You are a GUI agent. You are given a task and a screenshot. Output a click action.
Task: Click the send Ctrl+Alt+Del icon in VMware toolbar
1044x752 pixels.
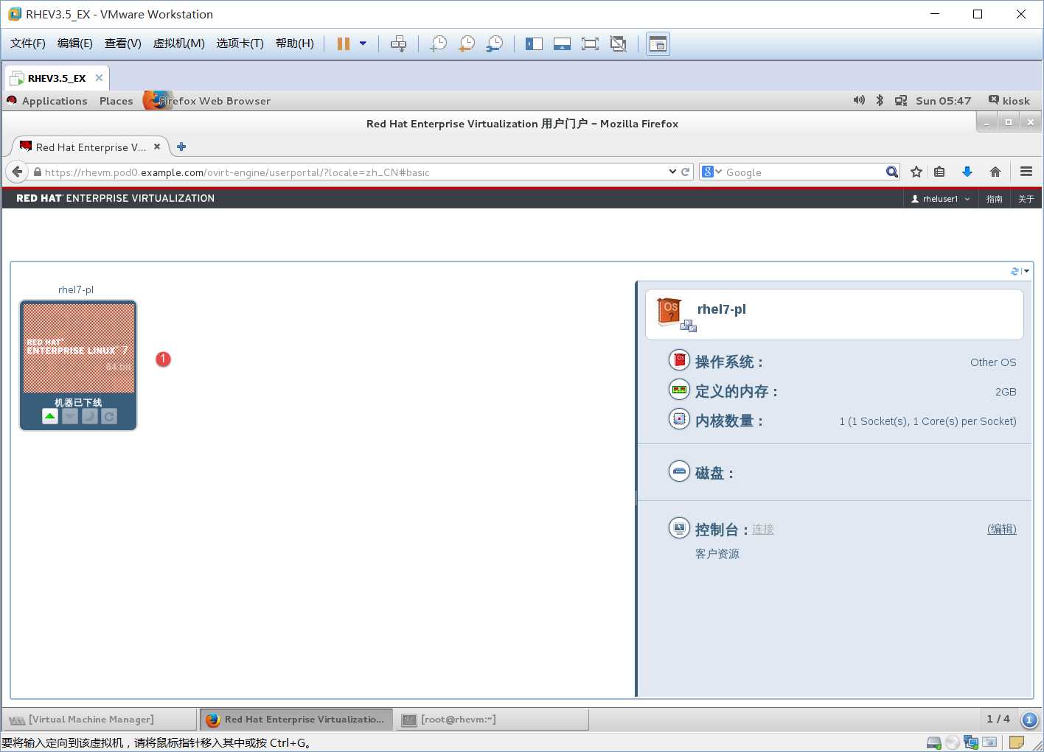[x=398, y=43]
